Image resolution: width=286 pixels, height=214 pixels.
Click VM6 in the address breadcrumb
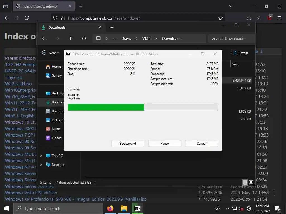(x=146, y=38)
